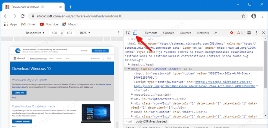The width and height of the screenshot is (268, 128).
Task: Open the Office menu on page
Action: pos(52,59)
